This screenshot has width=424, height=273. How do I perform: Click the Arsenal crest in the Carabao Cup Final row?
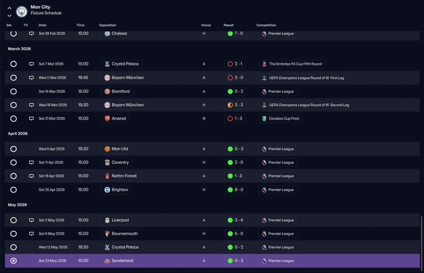coord(107,119)
